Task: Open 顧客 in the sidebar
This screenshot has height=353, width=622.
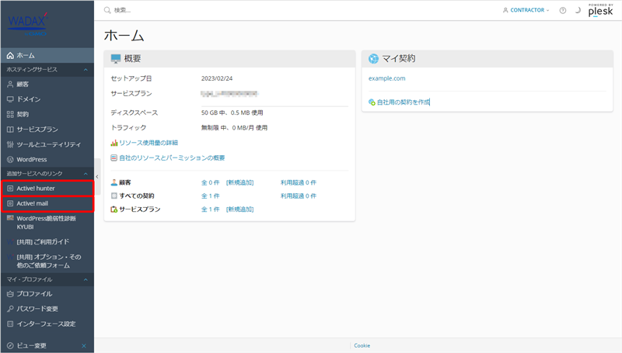Action: click(23, 85)
